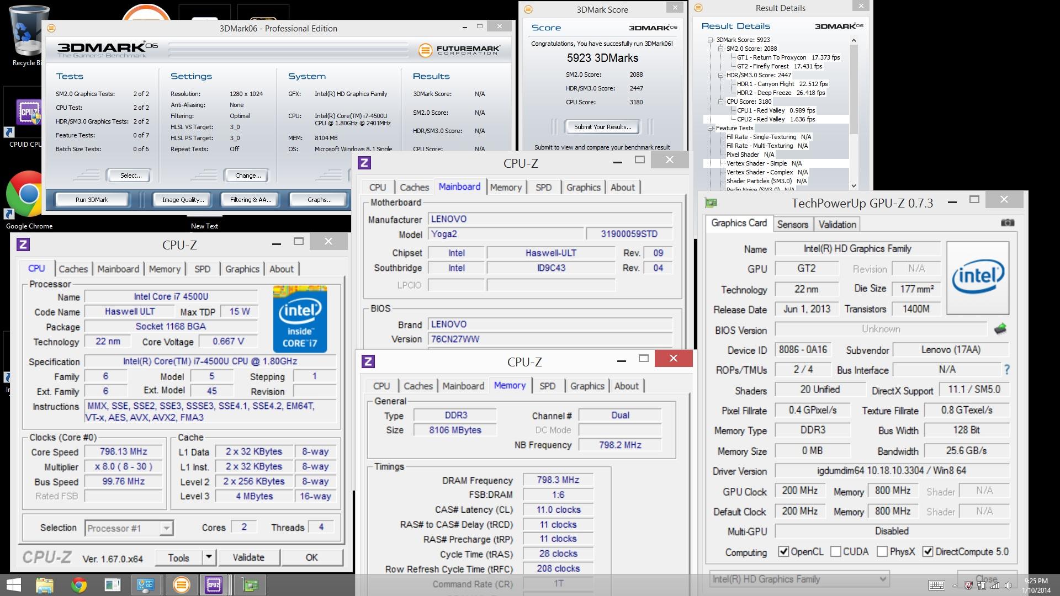
Task: Click the Result Details scroll up arrow
Action: click(854, 40)
